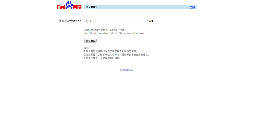Click the hi.baidu.com example URL line
This screenshot has height=135, width=253.
pyautogui.click(x=114, y=33)
